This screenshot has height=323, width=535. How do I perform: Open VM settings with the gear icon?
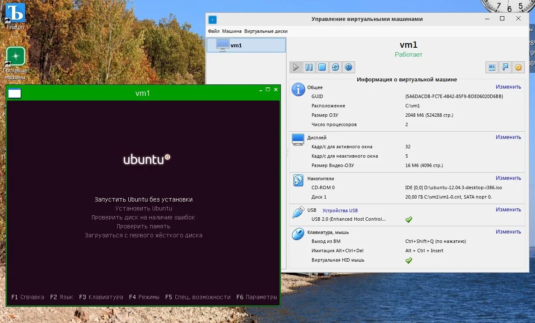click(x=518, y=67)
